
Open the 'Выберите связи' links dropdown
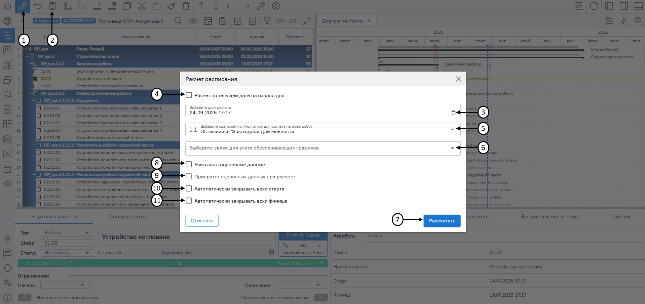[x=452, y=148]
